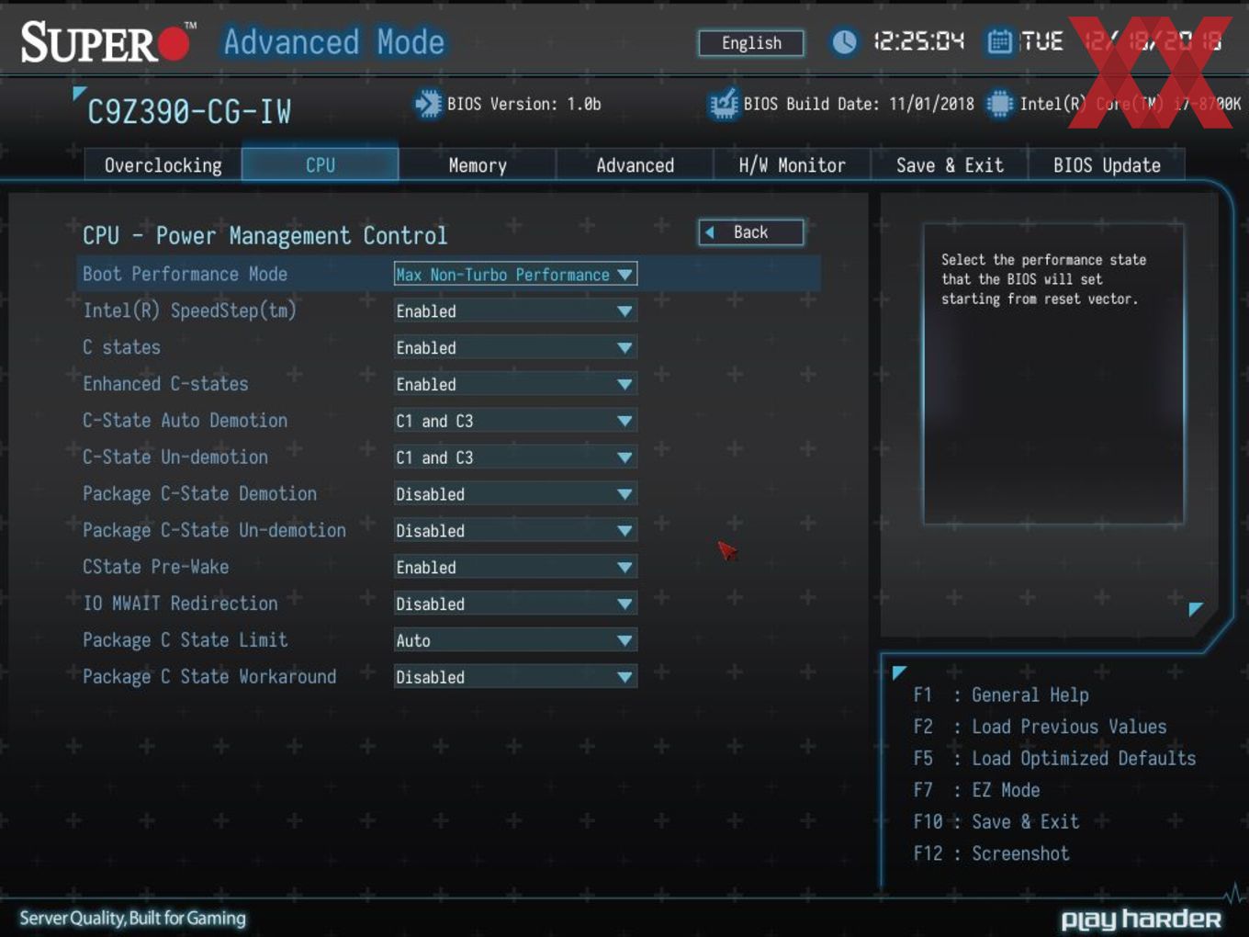Click the clock icon beside the time
The width and height of the screenshot is (1249, 937).
coord(844,41)
